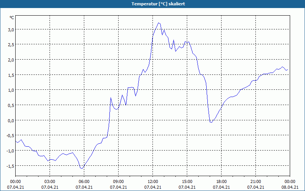Click the 0,0 y-axis tick label

click(x=11, y=120)
